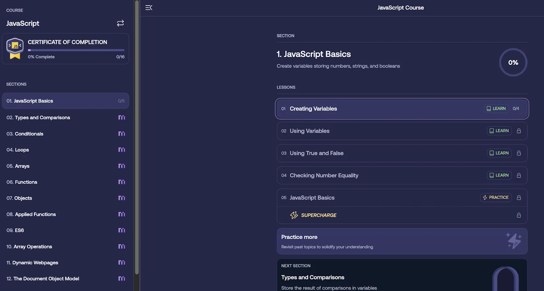Open section 11. Dynamic Webpages

pos(66,263)
